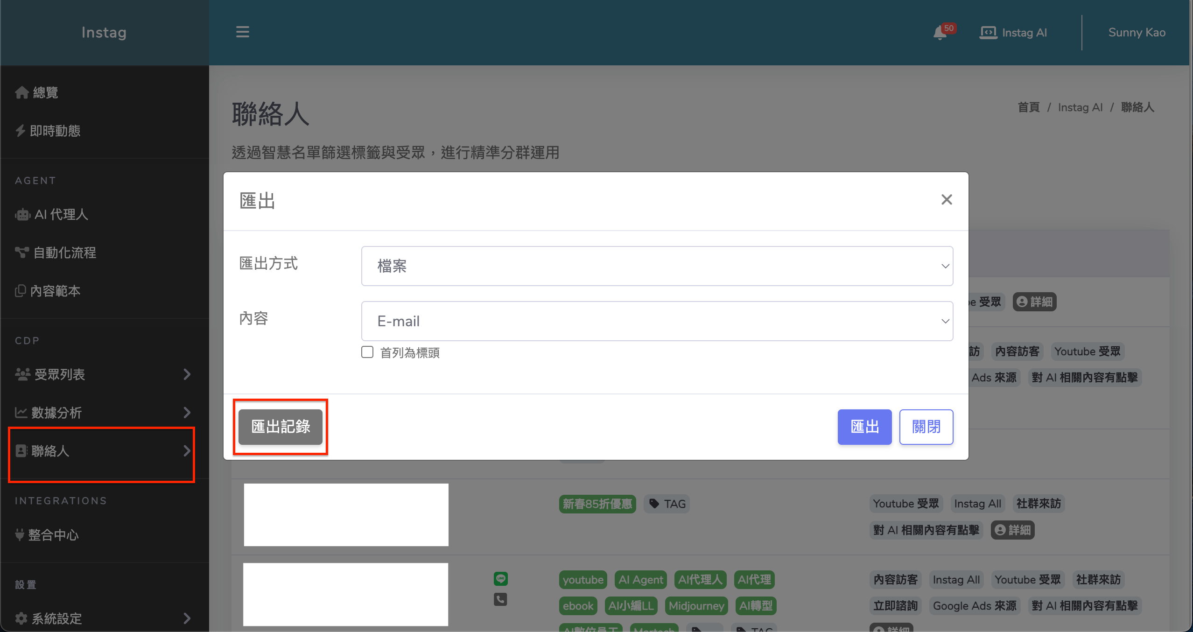Click the hamburger menu icon
The height and width of the screenshot is (632, 1193).
242,32
